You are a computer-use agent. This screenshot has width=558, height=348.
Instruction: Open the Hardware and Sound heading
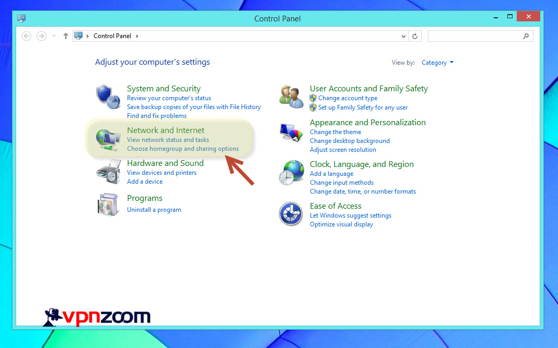(x=165, y=163)
